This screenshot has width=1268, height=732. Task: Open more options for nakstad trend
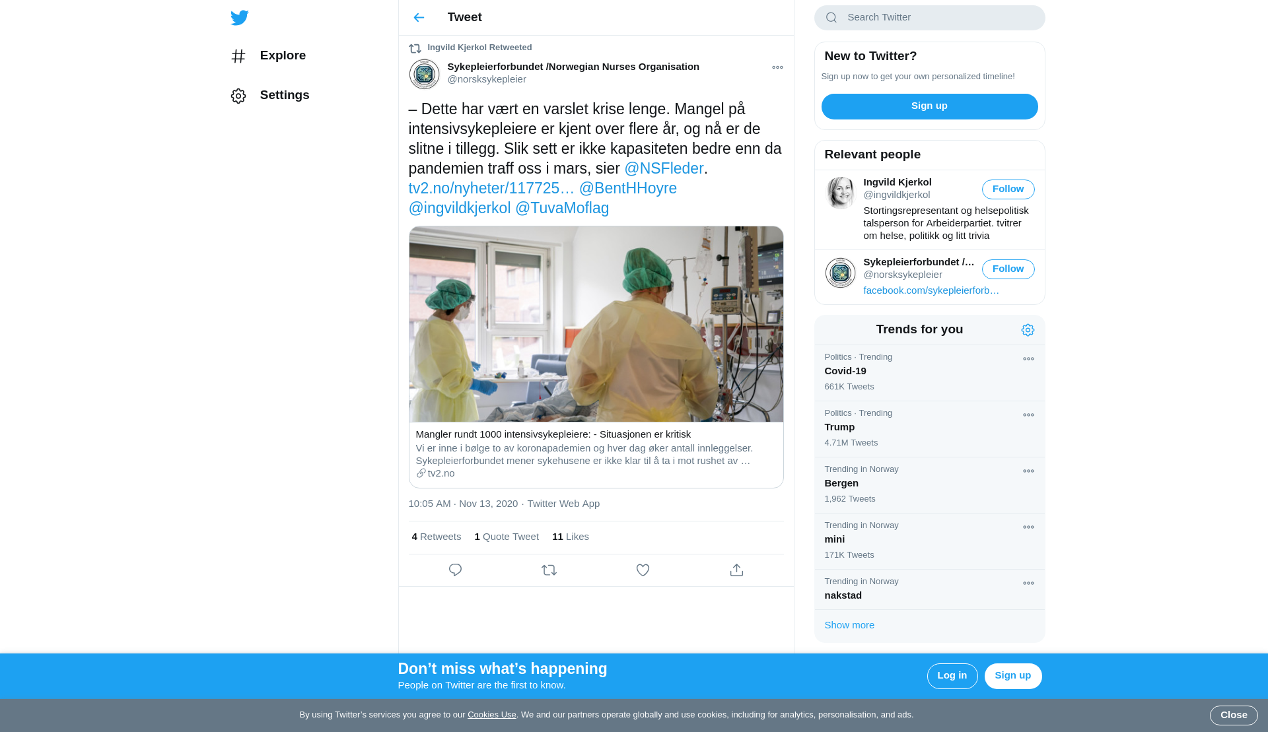pyautogui.click(x=1028, y=583)
